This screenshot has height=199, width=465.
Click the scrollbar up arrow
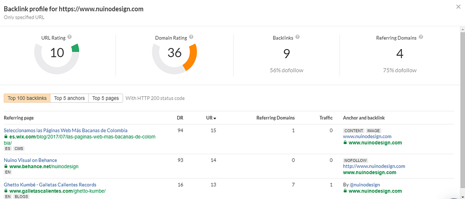click(x=462, y=29)
